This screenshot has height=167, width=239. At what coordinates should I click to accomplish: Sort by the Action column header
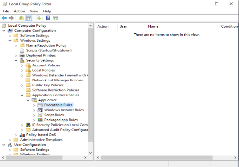[x=106, y=26]
